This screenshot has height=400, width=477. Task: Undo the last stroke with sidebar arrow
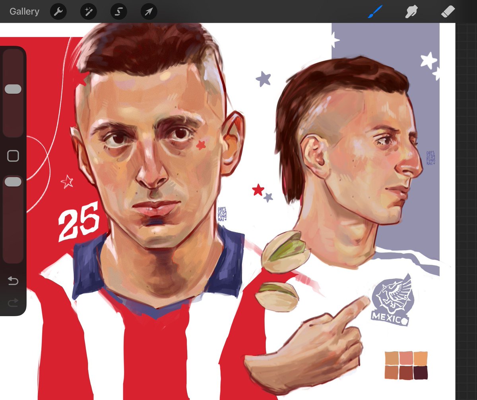coord(13,282)
